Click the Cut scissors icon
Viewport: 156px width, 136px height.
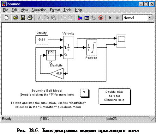(39, 17)
